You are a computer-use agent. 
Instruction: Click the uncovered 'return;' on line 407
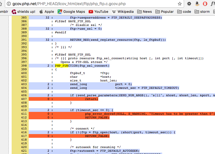[91, 99]
